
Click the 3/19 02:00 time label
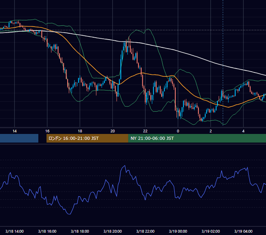(211, 231)
